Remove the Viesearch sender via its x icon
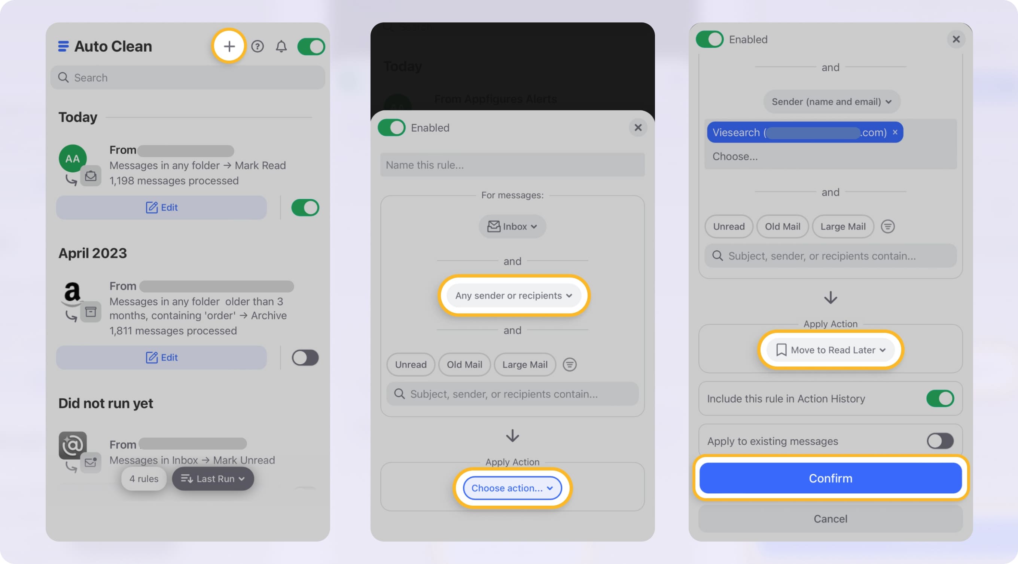The height and width of the screenshot is (564, 1018). (895, 132)
